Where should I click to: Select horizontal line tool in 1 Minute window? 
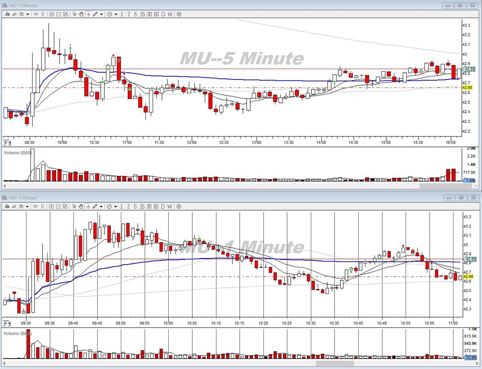pos(36,206)
